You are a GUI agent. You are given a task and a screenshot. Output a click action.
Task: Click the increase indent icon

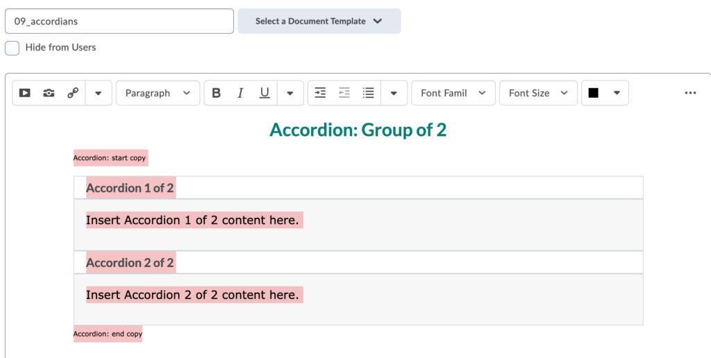320,93
